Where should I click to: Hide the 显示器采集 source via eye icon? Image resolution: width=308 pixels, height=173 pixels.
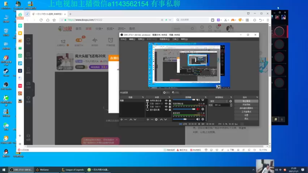pos(166,110)
